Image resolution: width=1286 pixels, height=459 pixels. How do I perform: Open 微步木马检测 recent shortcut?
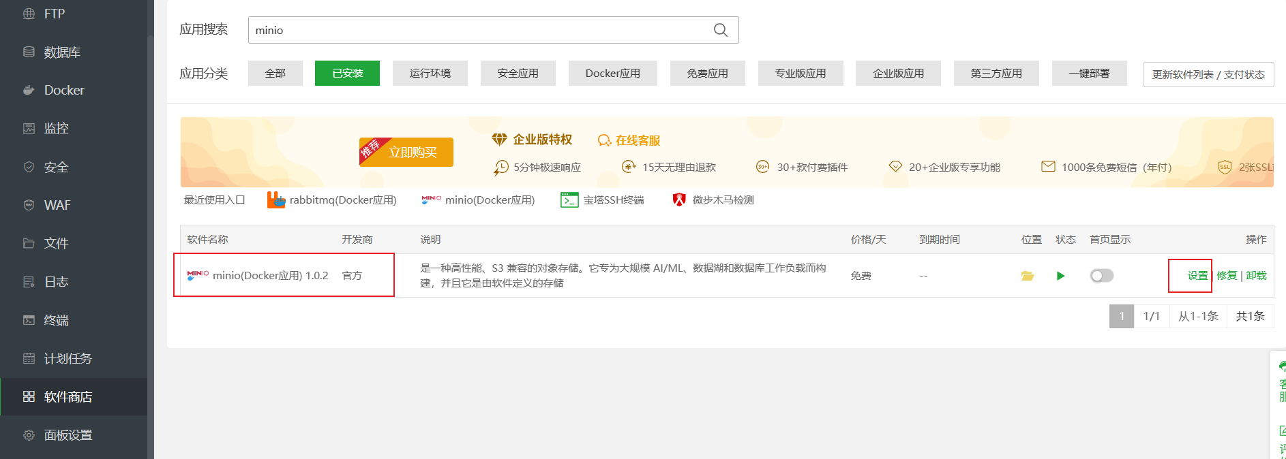(713, 200)
